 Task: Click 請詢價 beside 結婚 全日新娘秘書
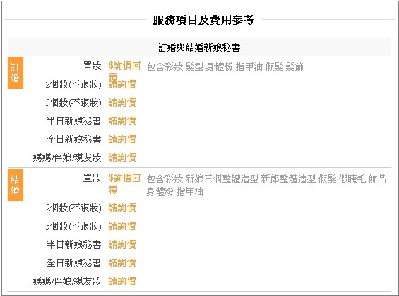[122, 263]
